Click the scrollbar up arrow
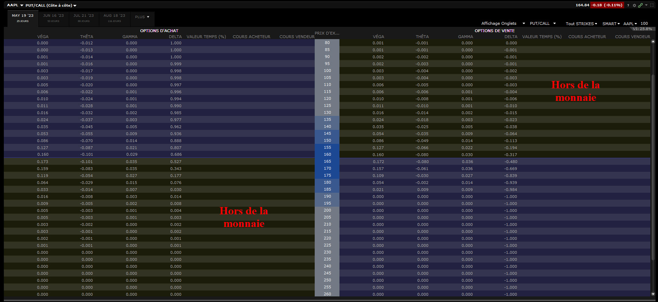Viewport: 658px width, 302px height. click(653, 42)
